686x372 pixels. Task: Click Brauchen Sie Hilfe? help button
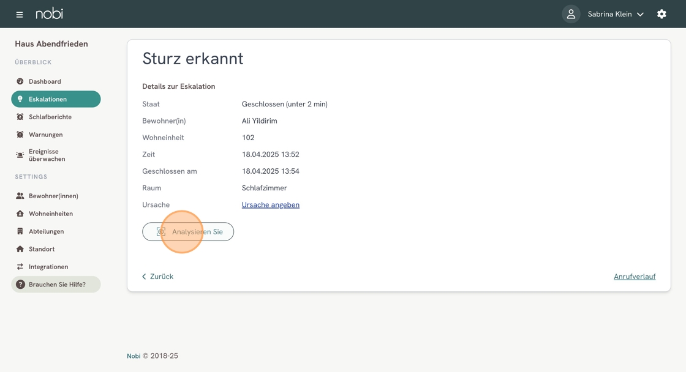coord(56,285)
